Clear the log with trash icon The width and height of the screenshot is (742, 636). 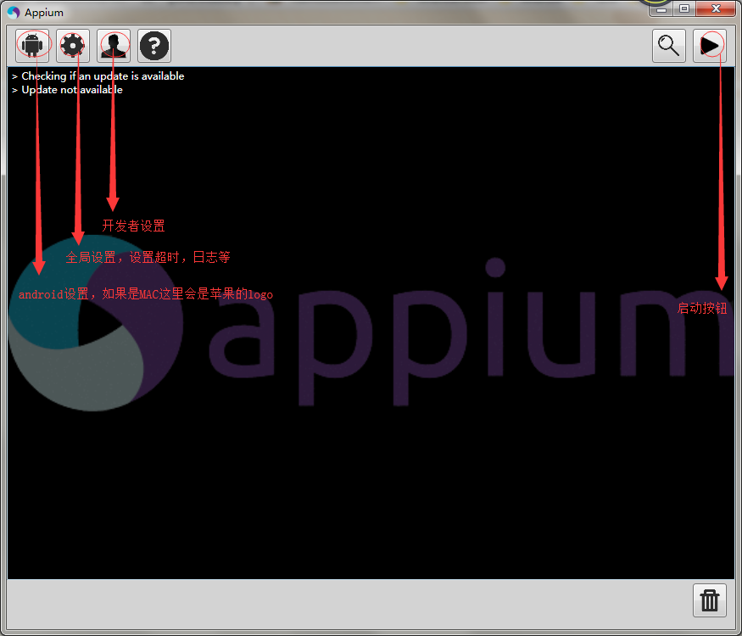[x=709, y=600]
